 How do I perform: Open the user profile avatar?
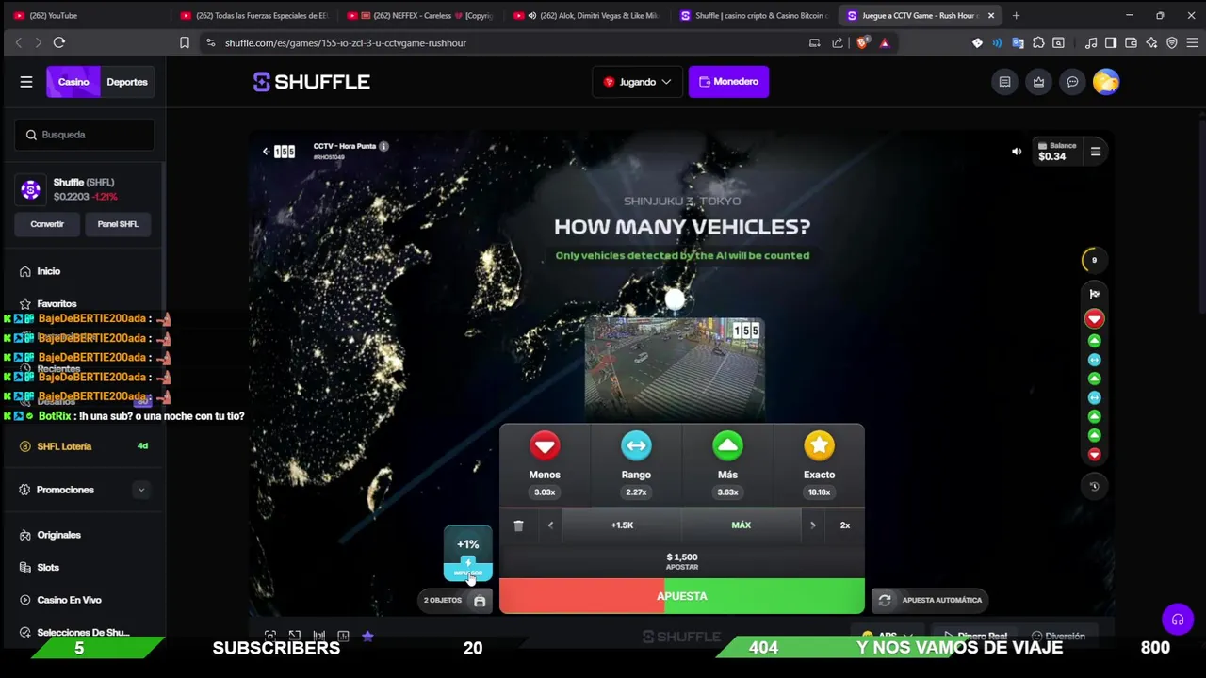tap(1106, 82)
